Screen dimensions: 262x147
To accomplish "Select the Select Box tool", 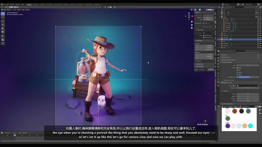I will [3, 14].
